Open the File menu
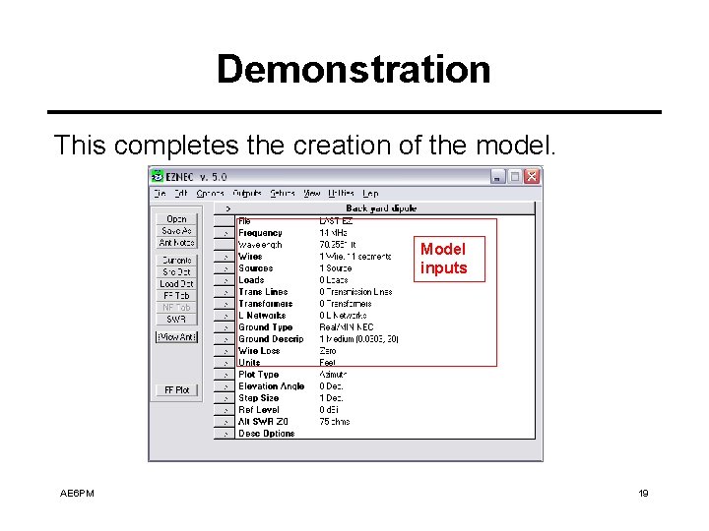709x531 pixels. tap(160, 194)
